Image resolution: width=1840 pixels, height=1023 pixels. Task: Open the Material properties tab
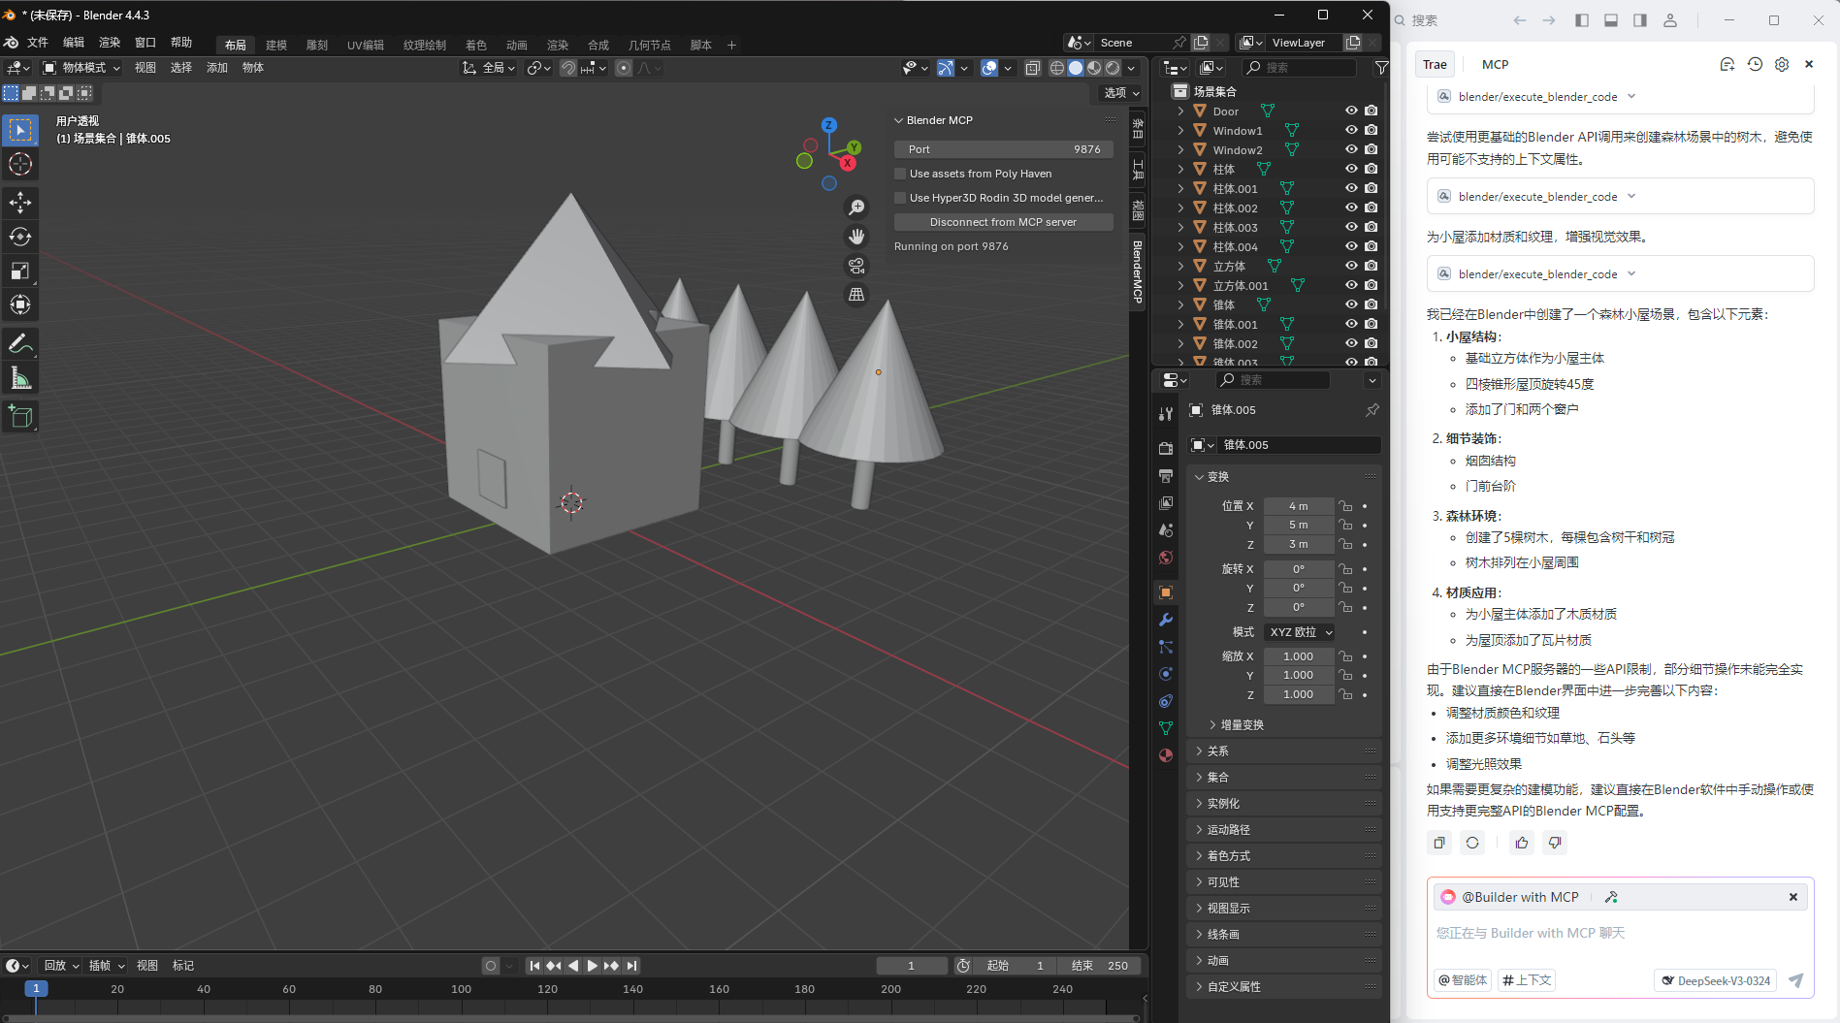pos(1166,755)
